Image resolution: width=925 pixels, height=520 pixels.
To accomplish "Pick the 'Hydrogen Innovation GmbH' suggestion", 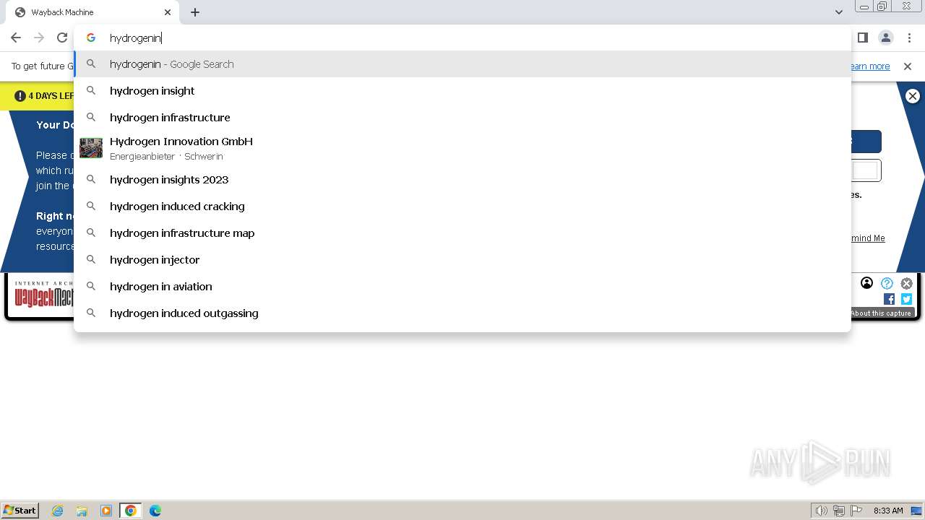I will click(x=462, y=148).
